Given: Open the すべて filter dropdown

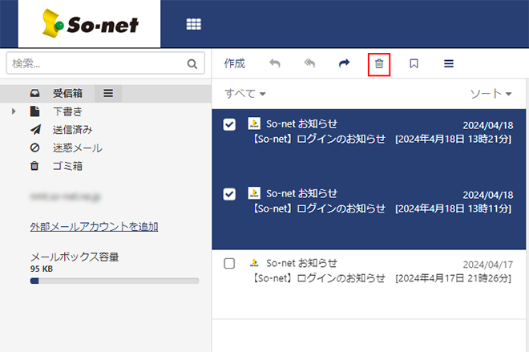Looking at the screenshot, I should tap(245, 94).
